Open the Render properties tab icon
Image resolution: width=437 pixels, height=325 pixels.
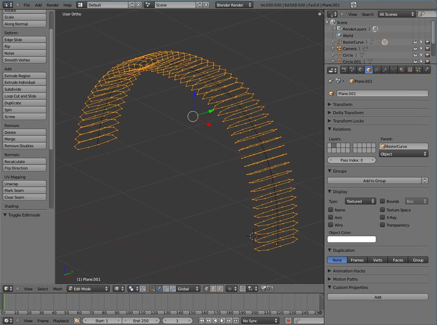pyautogui.click(x=344, y=70)
